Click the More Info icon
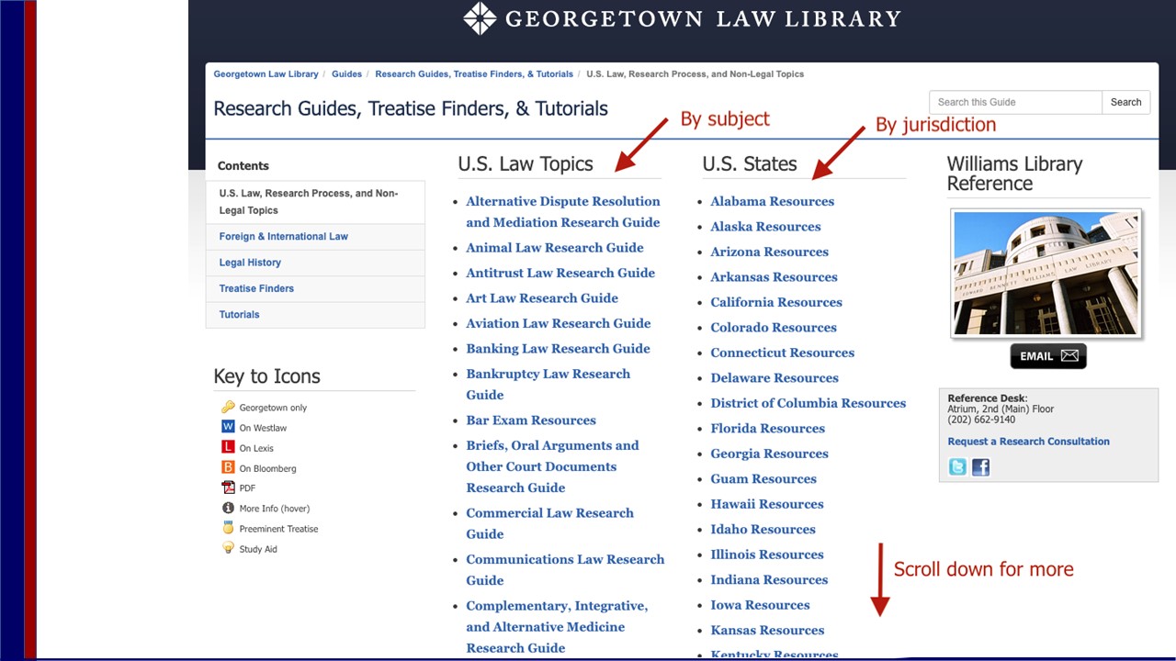Viewport: 1176px width, 661px height. (228, 508)
